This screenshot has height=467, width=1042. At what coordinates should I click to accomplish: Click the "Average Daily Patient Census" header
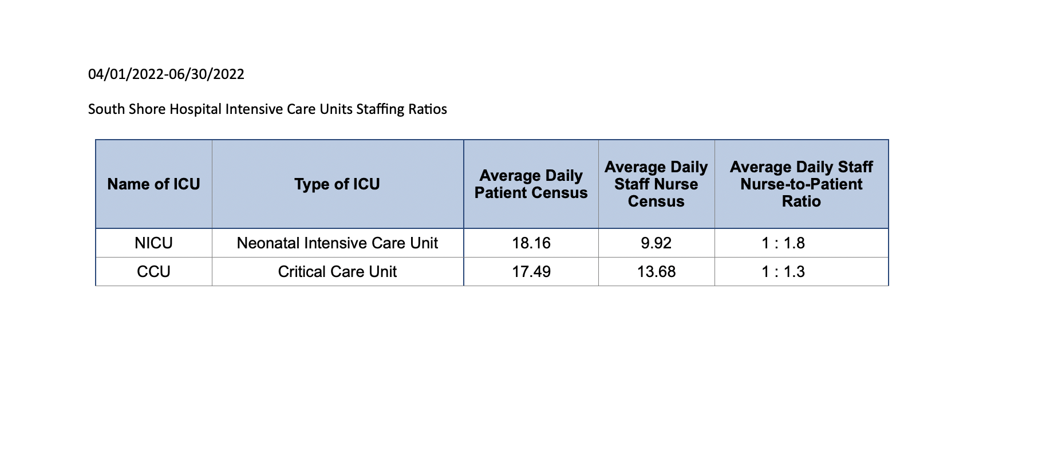tap(531, 184)
